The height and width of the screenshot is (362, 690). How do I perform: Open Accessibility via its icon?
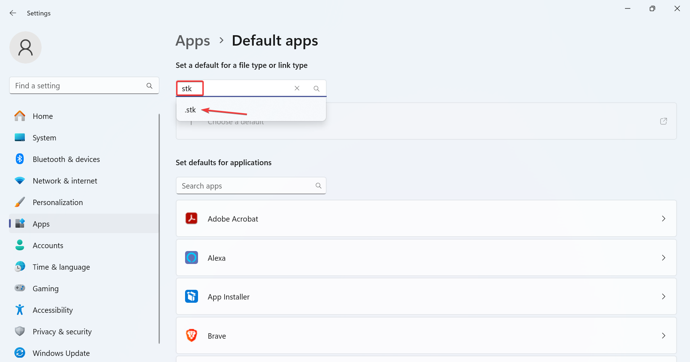click(x=20, y=310)
